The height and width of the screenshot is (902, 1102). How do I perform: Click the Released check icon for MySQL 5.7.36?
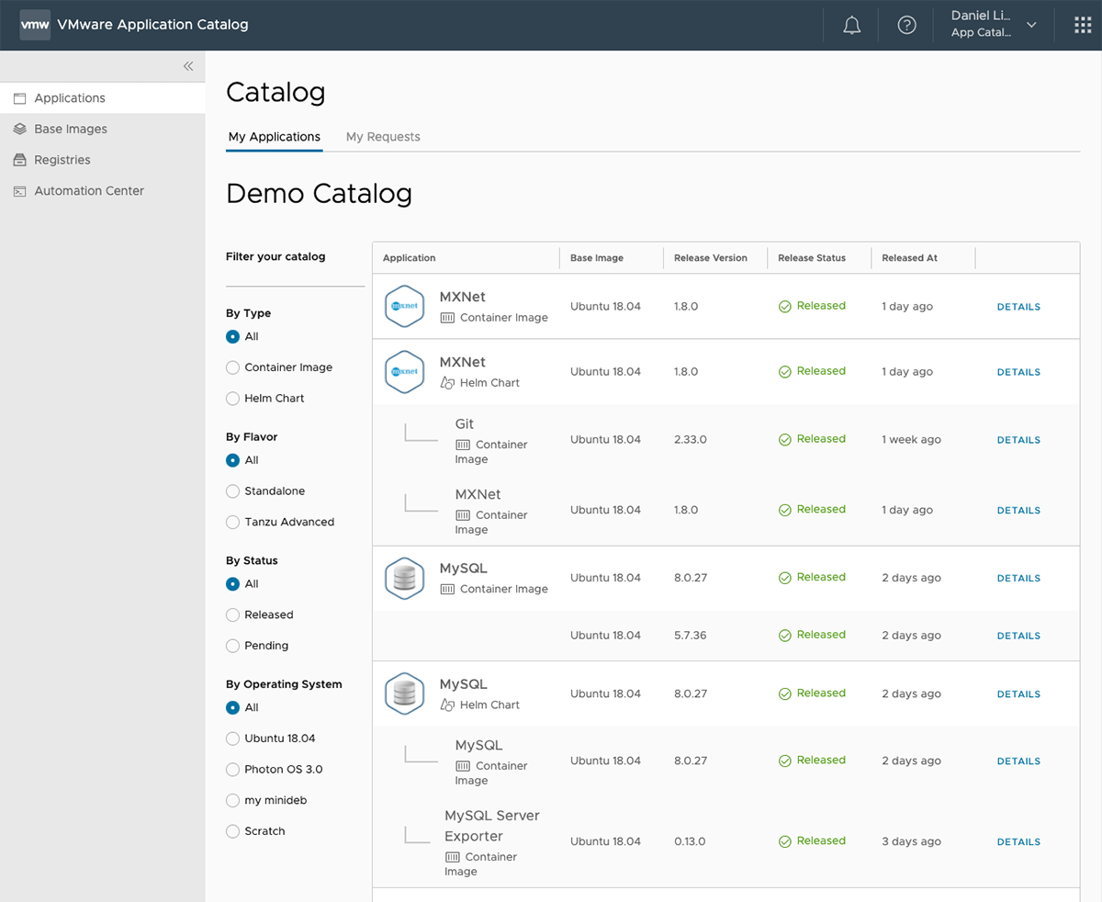[x=785, y=636]
